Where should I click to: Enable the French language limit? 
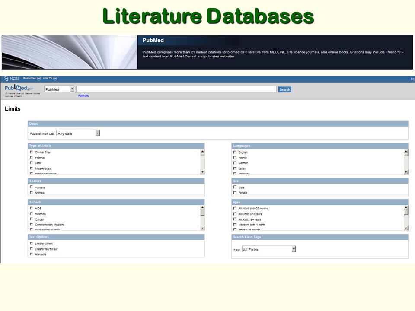point(235,157)
